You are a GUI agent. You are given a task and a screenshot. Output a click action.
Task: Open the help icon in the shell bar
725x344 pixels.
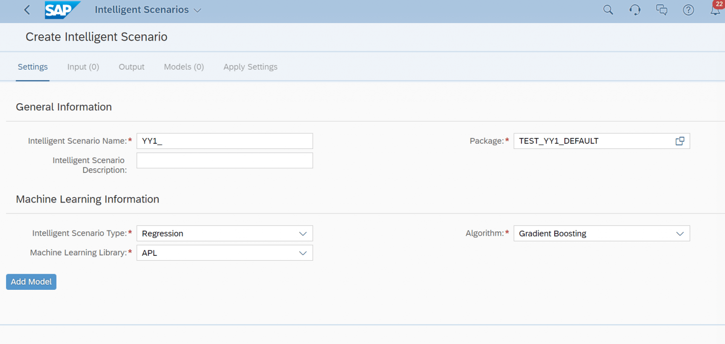[x=688, y=9]
